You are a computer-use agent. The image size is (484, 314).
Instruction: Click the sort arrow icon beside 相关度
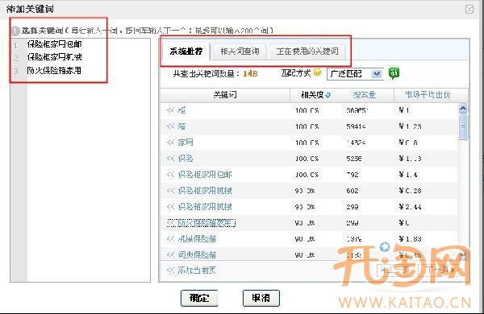(328, 96)
